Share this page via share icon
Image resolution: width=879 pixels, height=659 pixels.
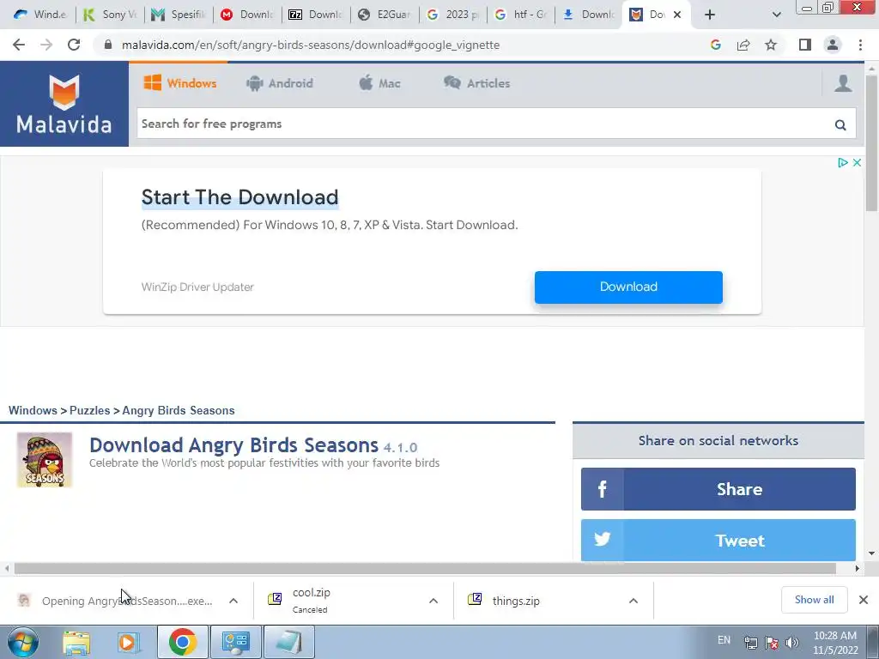click(743, 45)
